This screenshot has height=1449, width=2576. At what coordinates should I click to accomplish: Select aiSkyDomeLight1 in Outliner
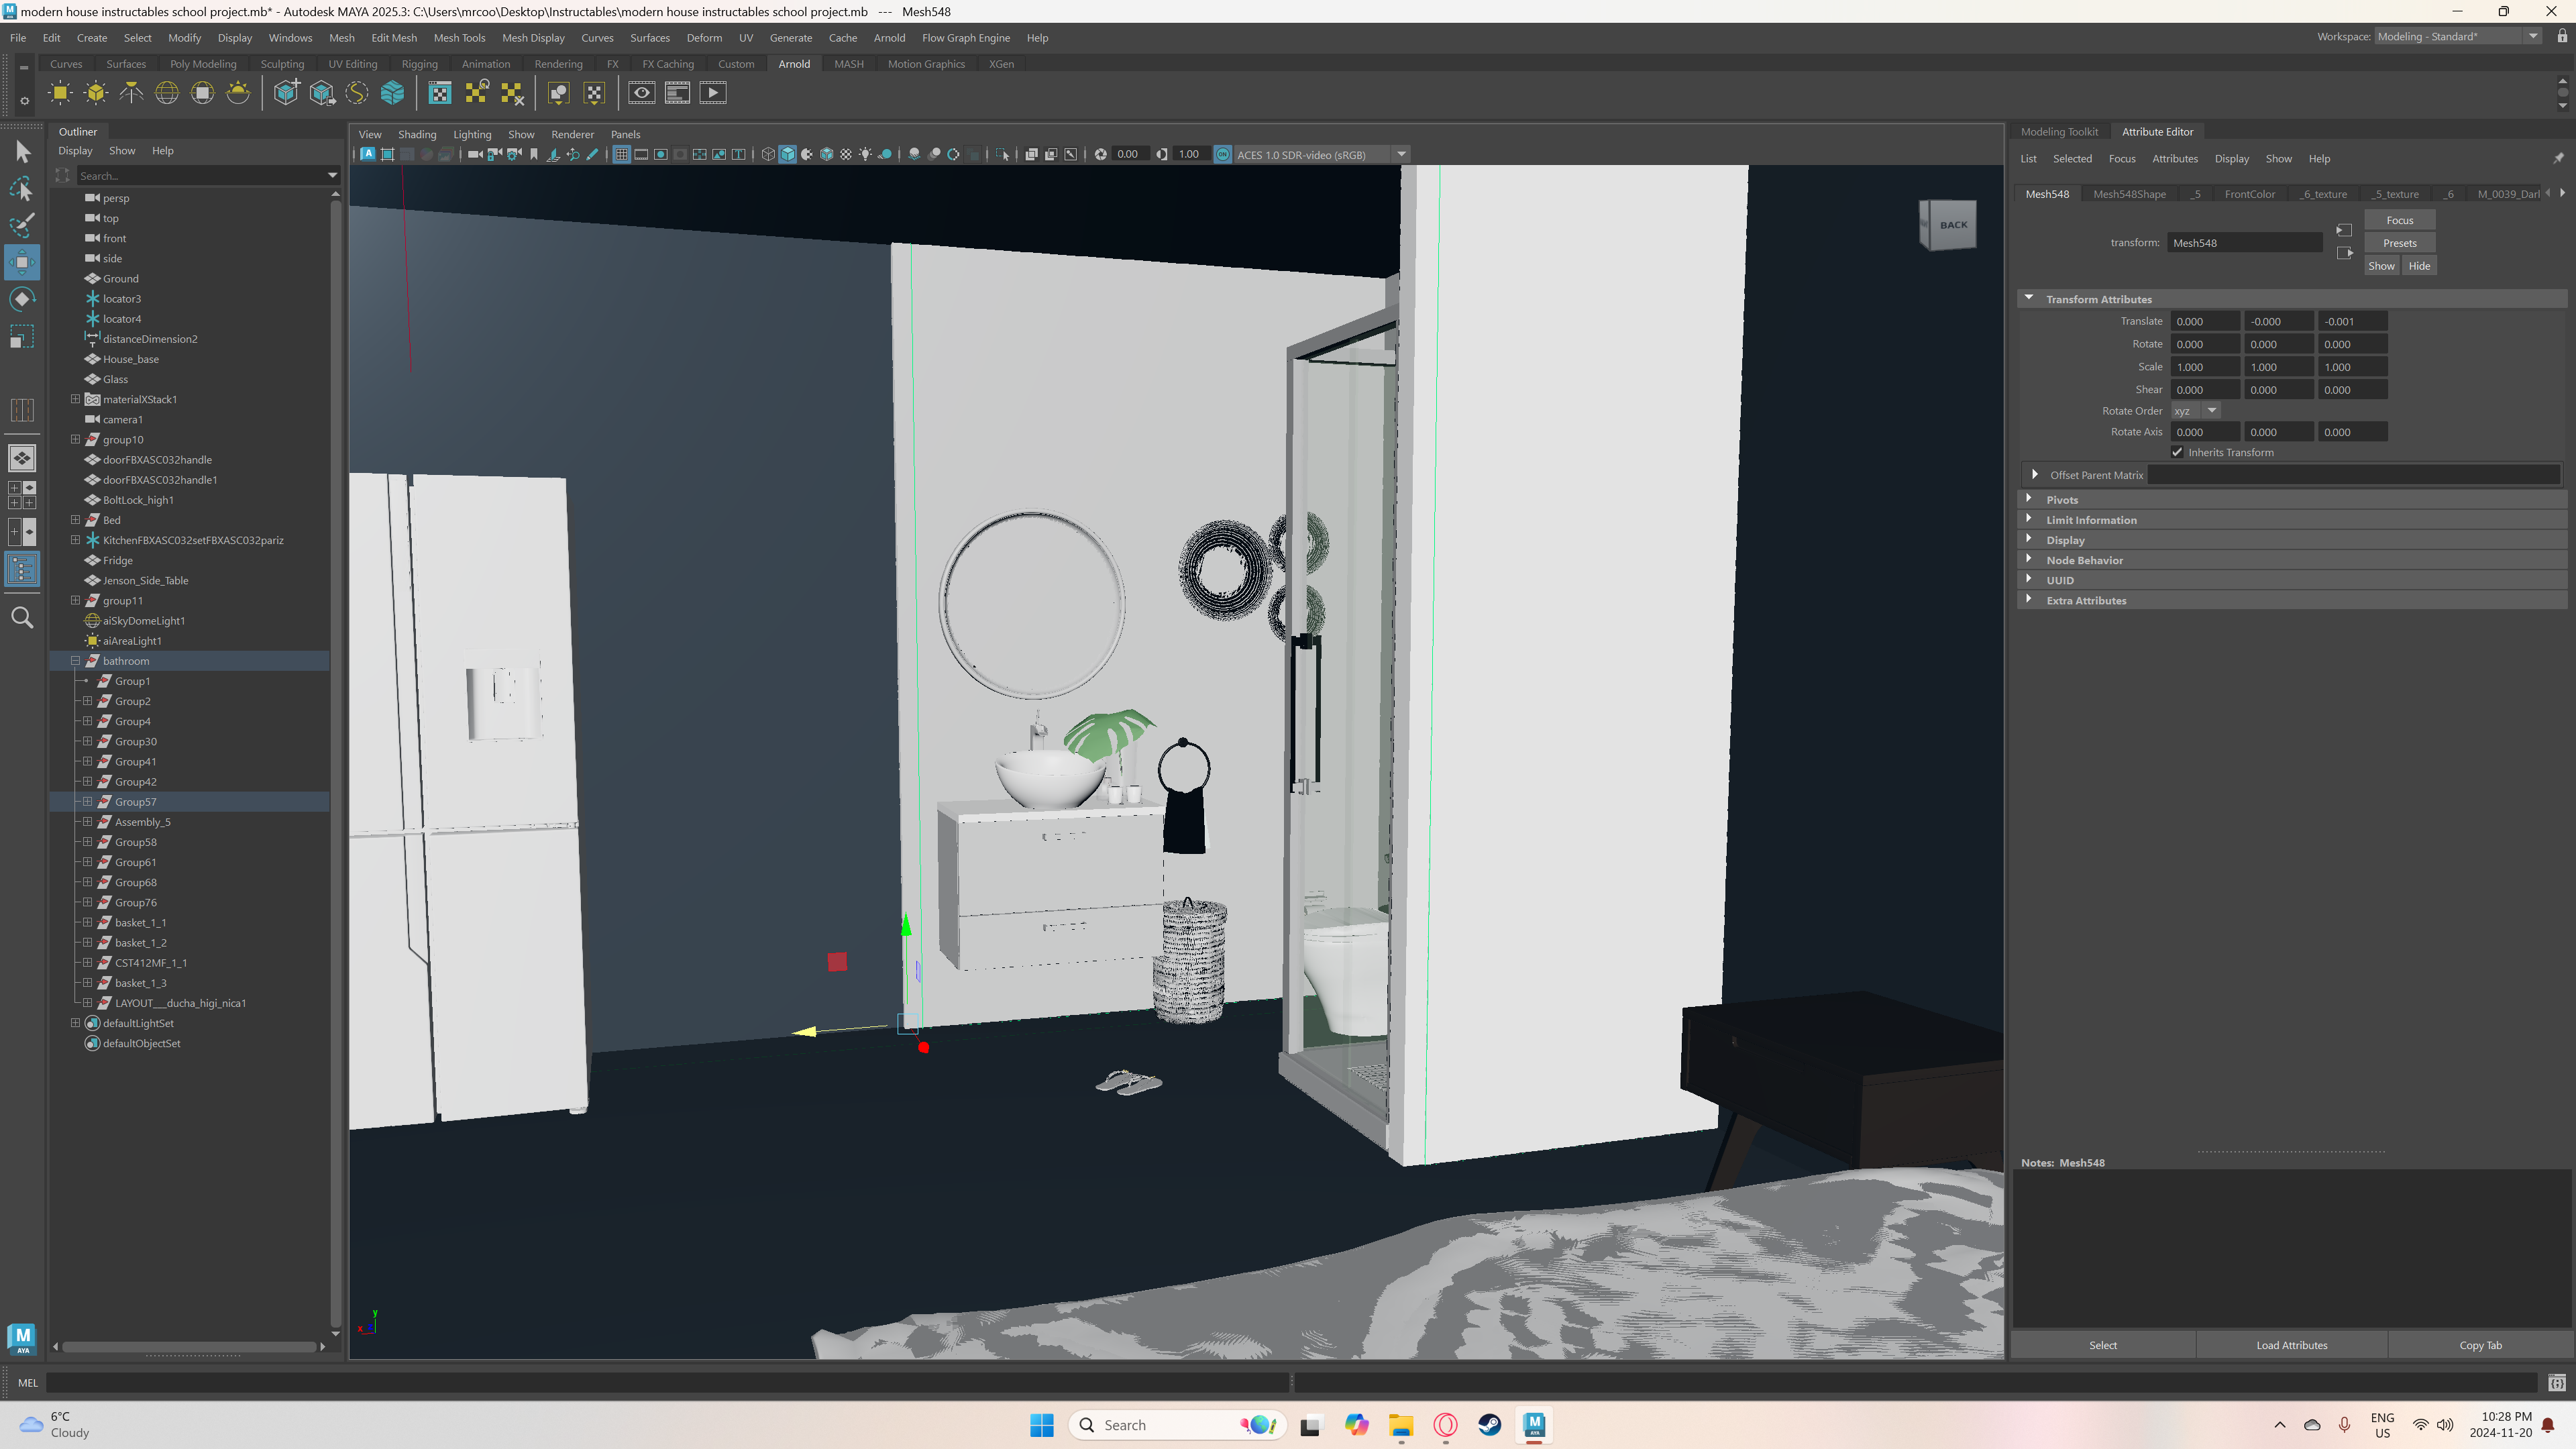[144, 621]
